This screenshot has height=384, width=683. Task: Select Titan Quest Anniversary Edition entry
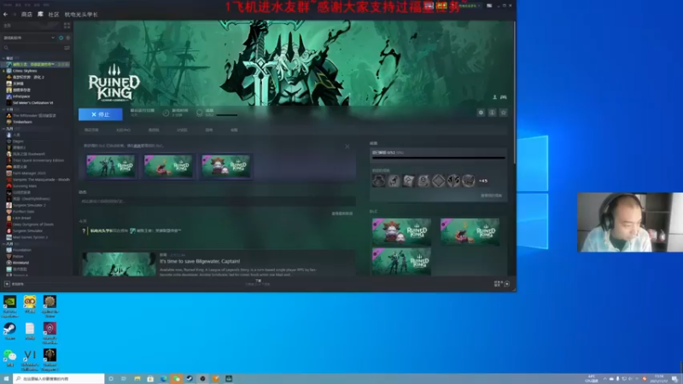pos(38,160)
